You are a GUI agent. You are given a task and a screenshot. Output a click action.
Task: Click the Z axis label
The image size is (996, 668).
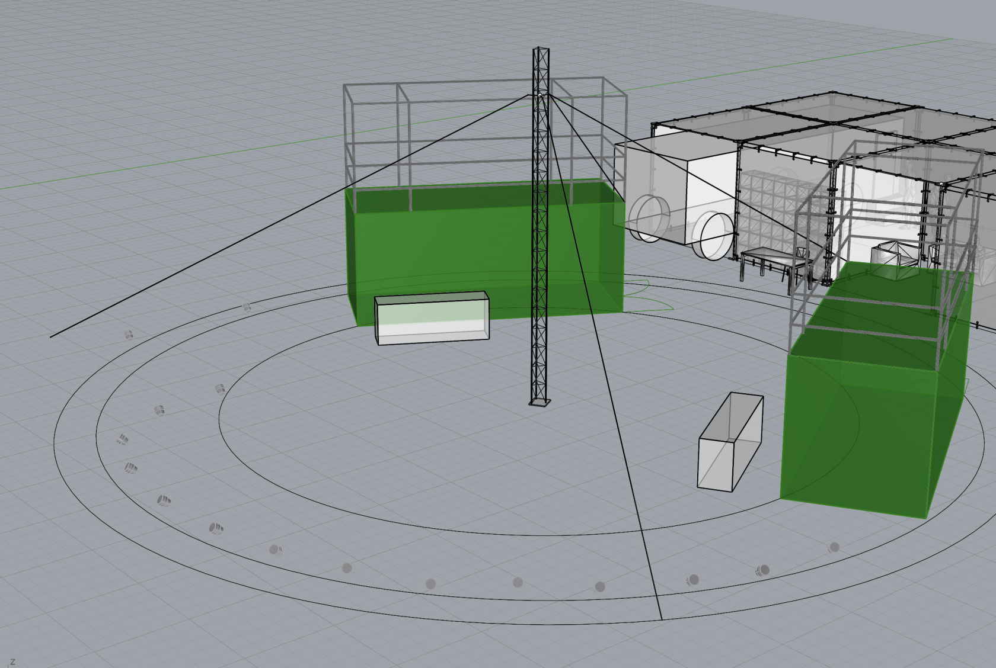pyautogui.click(x=12, y=661)
